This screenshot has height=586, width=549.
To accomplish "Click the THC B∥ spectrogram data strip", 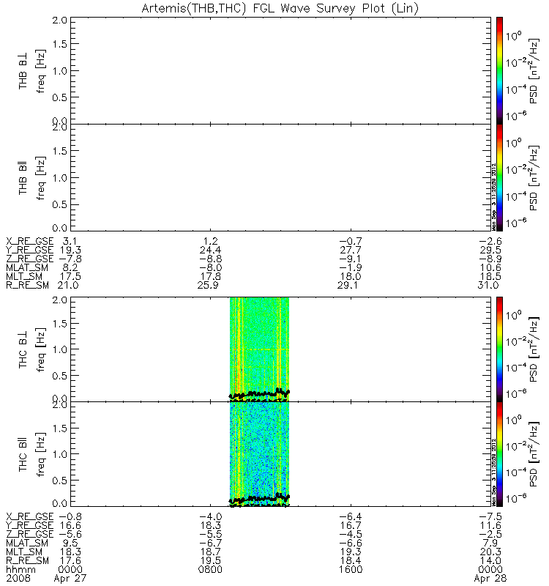I will pos(260,454).
